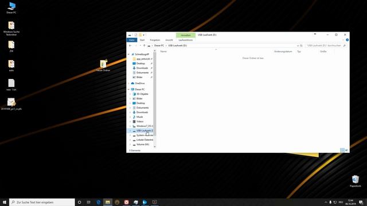Viewport: 367px width, 206px height.
Task: Click USB-Laufwerk (D:) breadcrumb in address bar
Action: (x=177, y=46)
